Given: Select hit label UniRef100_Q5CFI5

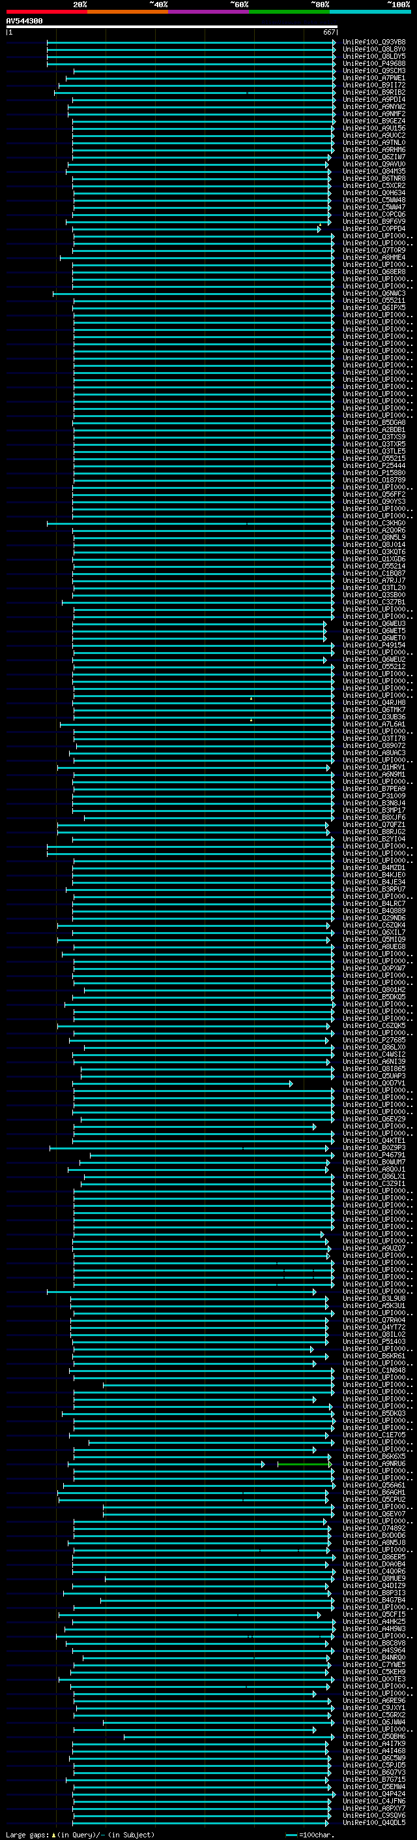Looking at the screenshot, I should tap(374, 1614).
